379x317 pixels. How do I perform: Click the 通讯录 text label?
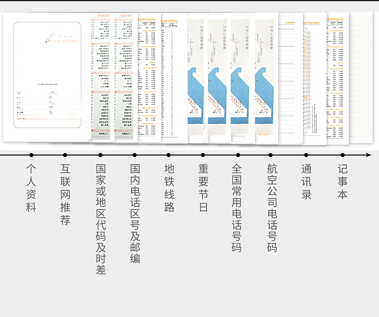306,182
